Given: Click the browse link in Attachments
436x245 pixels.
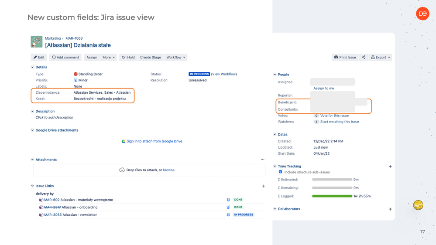Looking at the screenshot, I should pos(169,170).
